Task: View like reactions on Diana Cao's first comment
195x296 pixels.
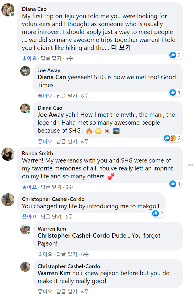Action: (176, 55)
